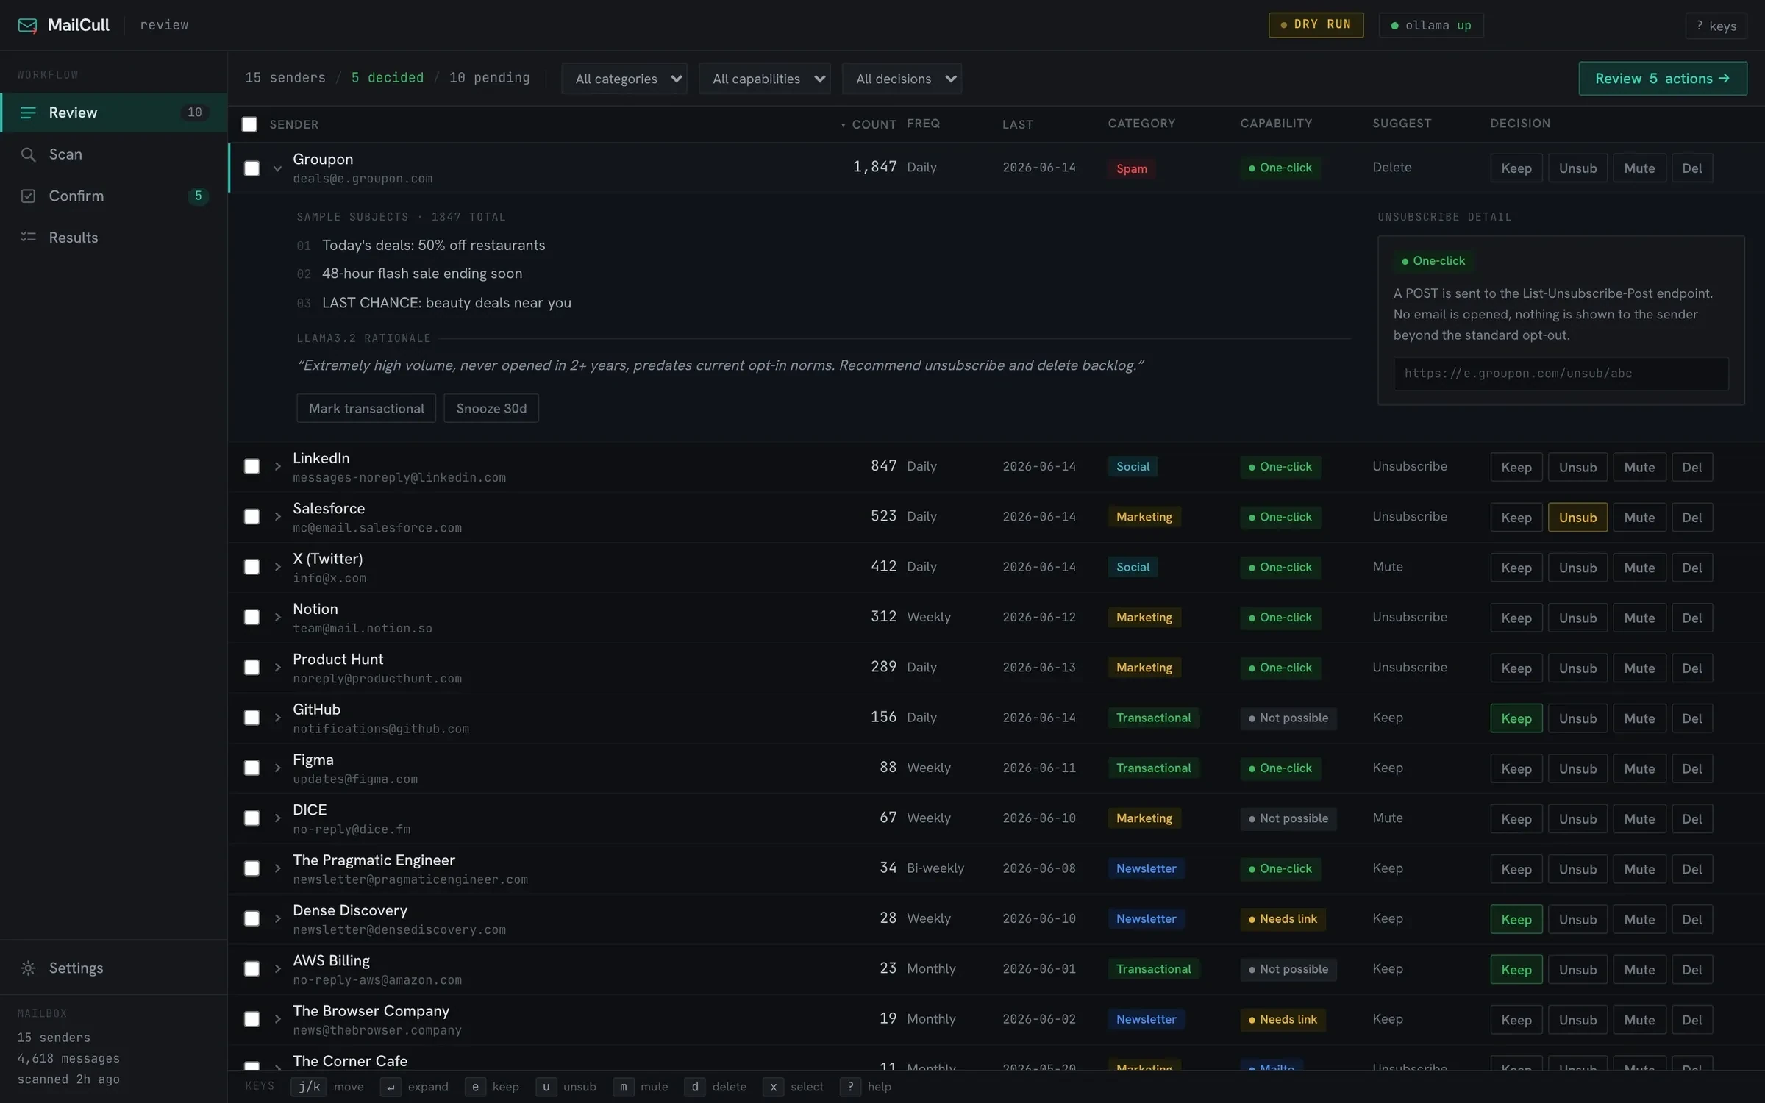Sort by the LAST column header
This screenshot has height=1103, width=1765.
(x=1018, y=124)
